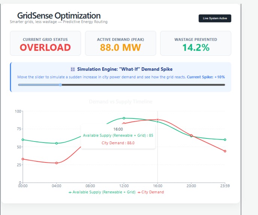Click the ACTIVE DEMAND (PEAK) heading
The height and width of the screenshot is (215, 258).
point(120,39)
